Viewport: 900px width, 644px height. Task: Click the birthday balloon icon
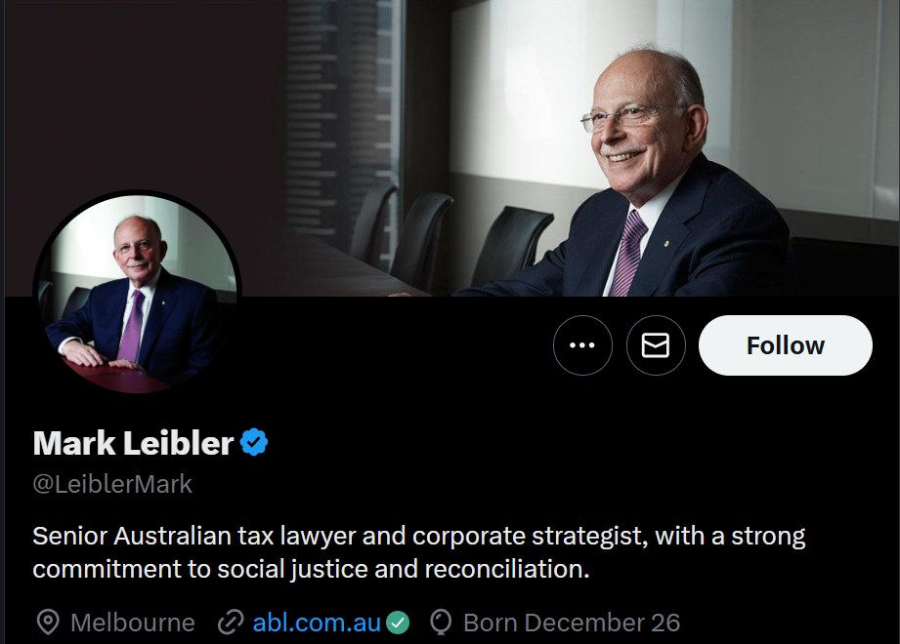coord(442,623)
